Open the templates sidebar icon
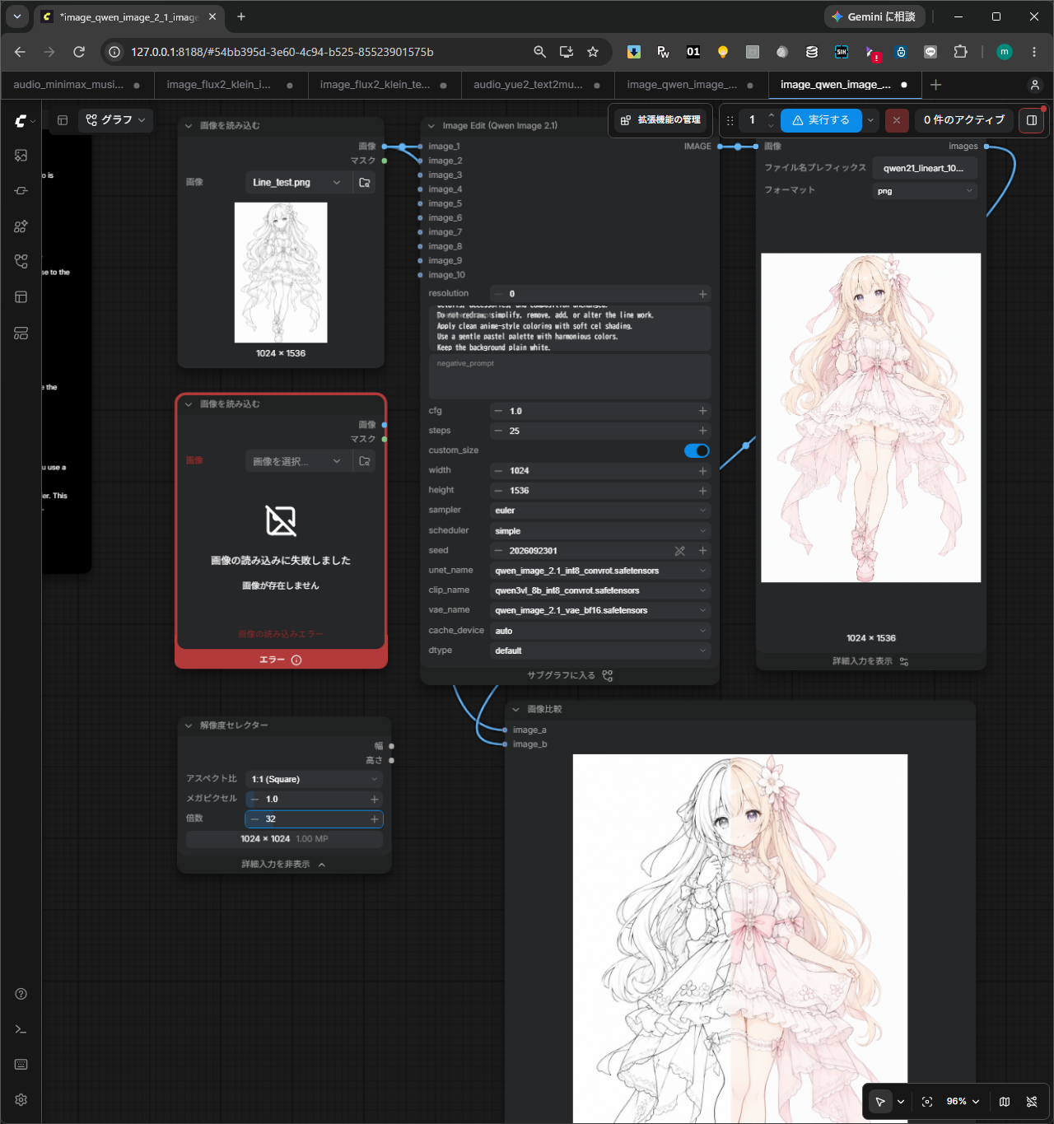 [x=21, y=296]
